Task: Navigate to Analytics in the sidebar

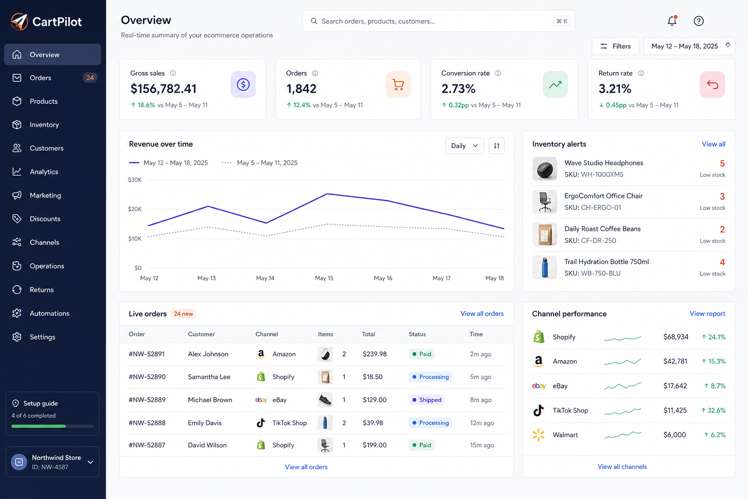Action: 53,172
